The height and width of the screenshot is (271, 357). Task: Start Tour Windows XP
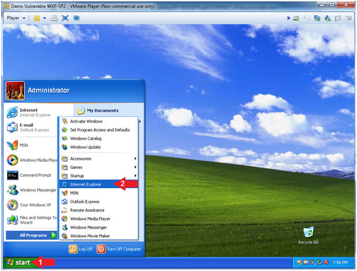pyautogui.click(x=31, y=205)
